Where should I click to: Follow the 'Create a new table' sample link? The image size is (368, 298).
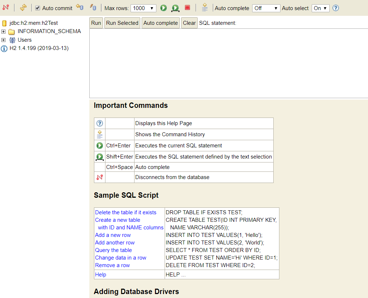pos(117,220)
